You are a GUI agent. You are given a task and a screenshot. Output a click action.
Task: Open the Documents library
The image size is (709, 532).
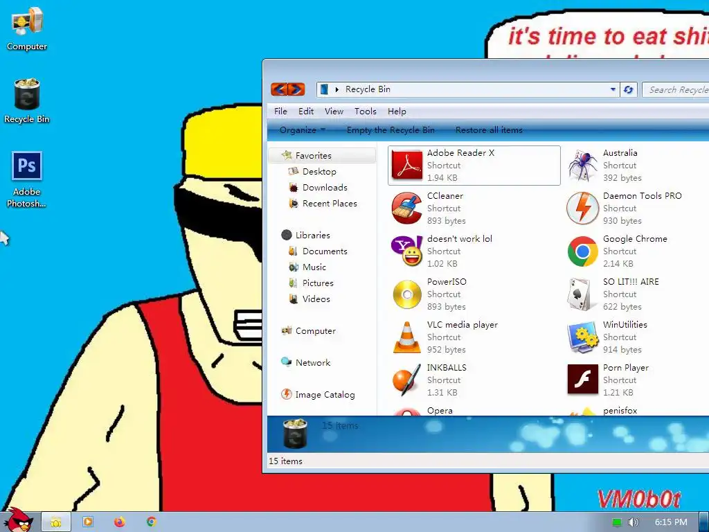325,251
